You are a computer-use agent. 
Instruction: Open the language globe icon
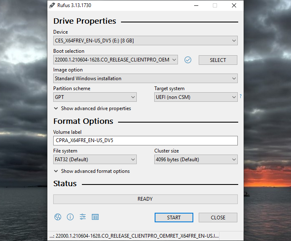[58, 217]
